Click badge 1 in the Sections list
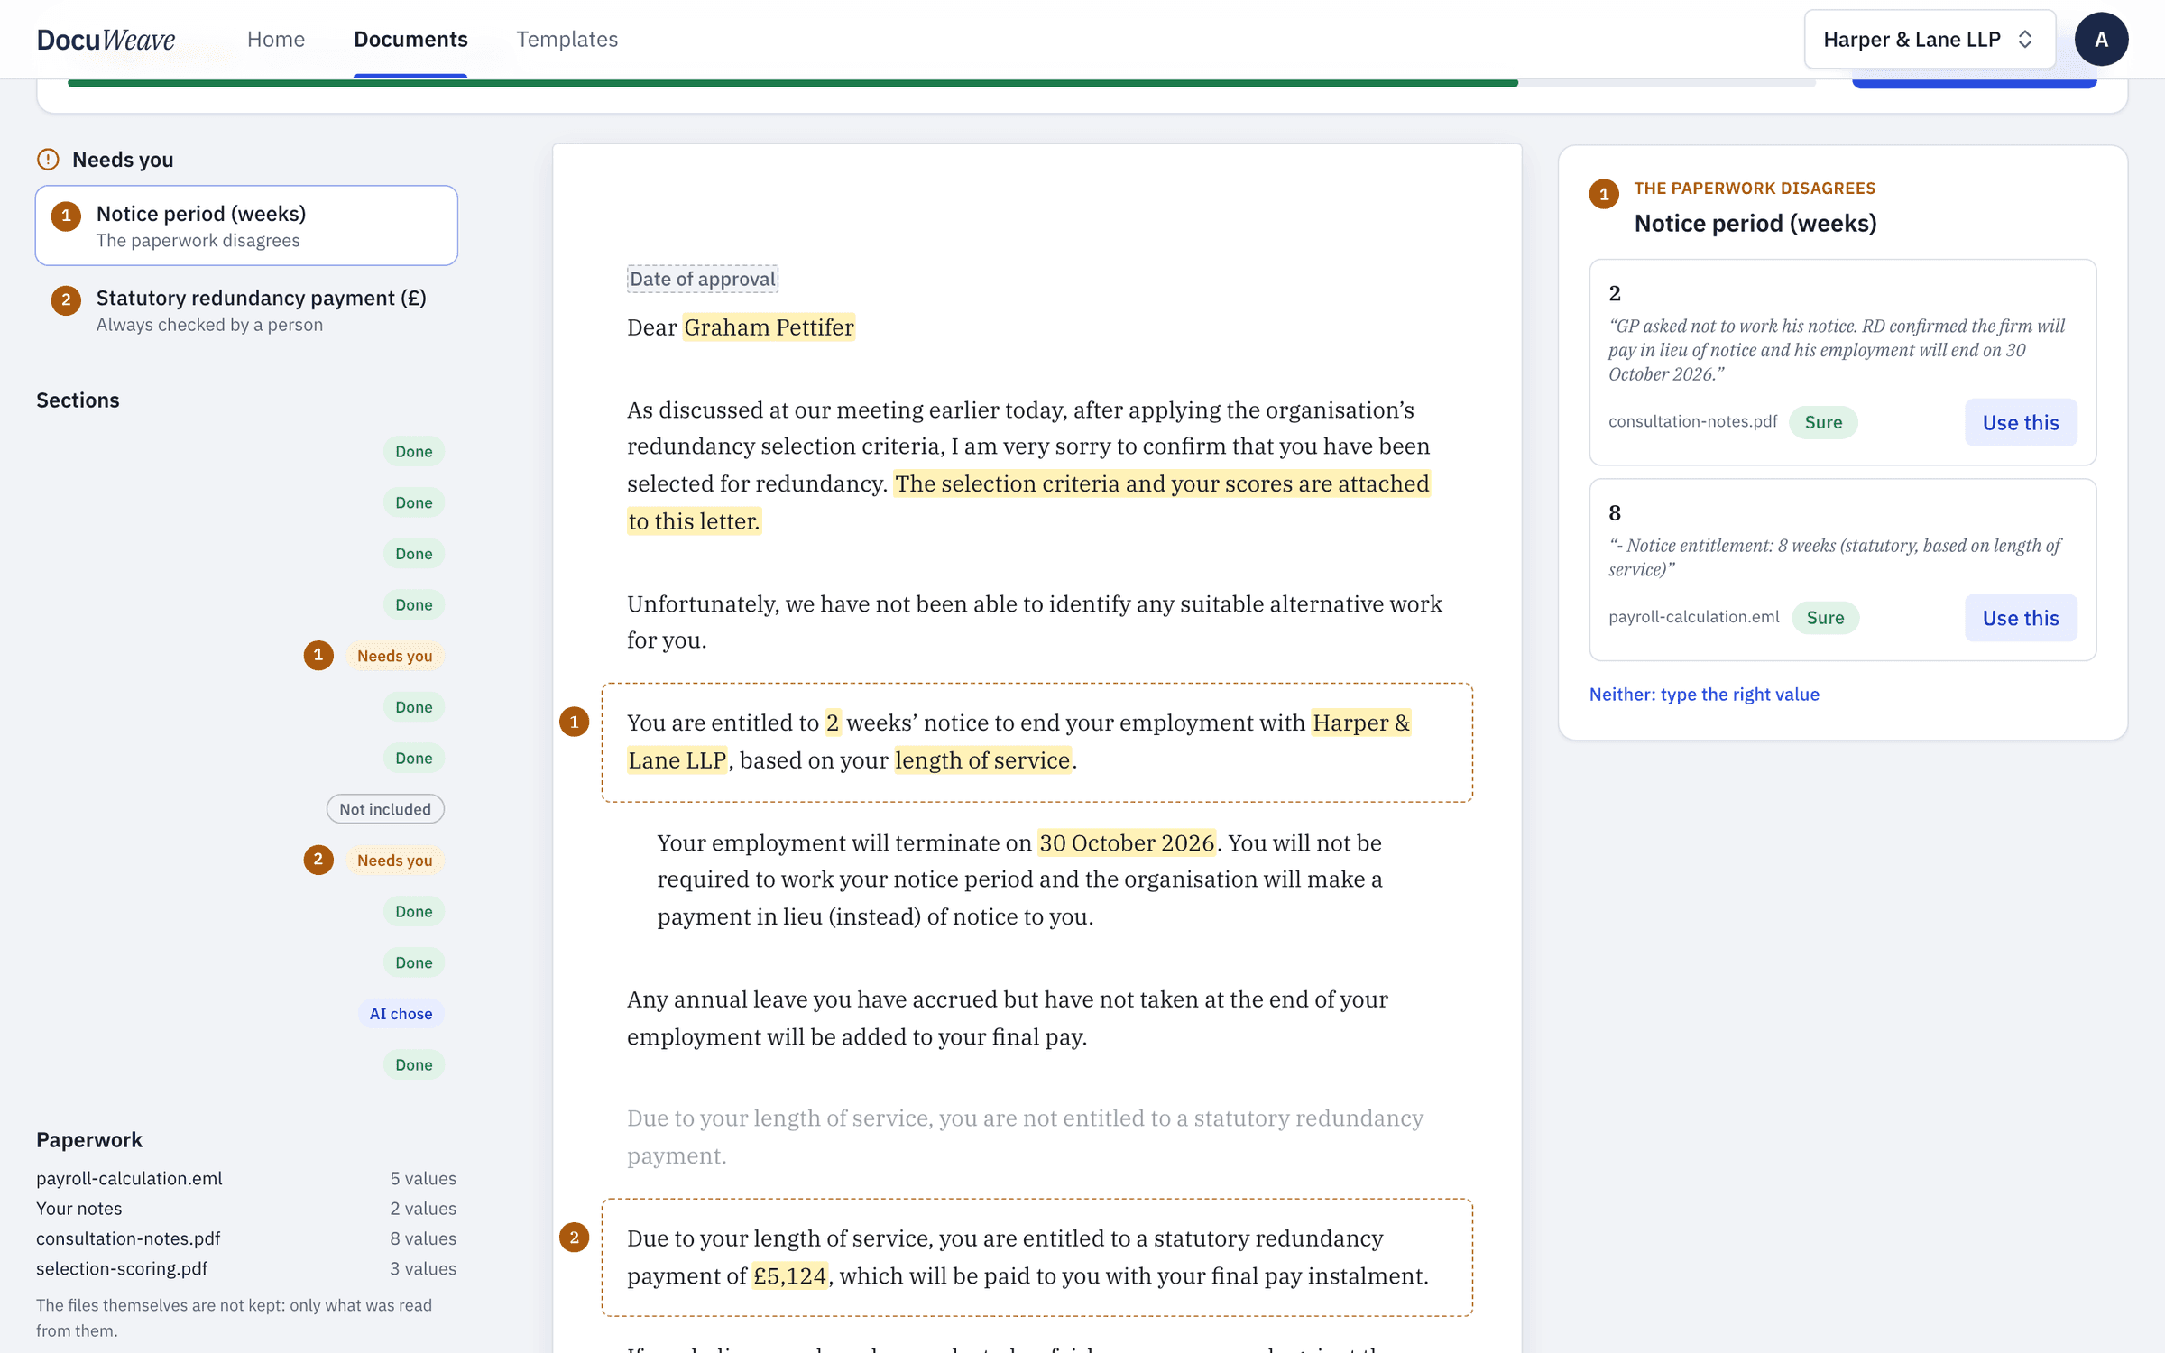 pyautogui.click(x=318, y=655)
